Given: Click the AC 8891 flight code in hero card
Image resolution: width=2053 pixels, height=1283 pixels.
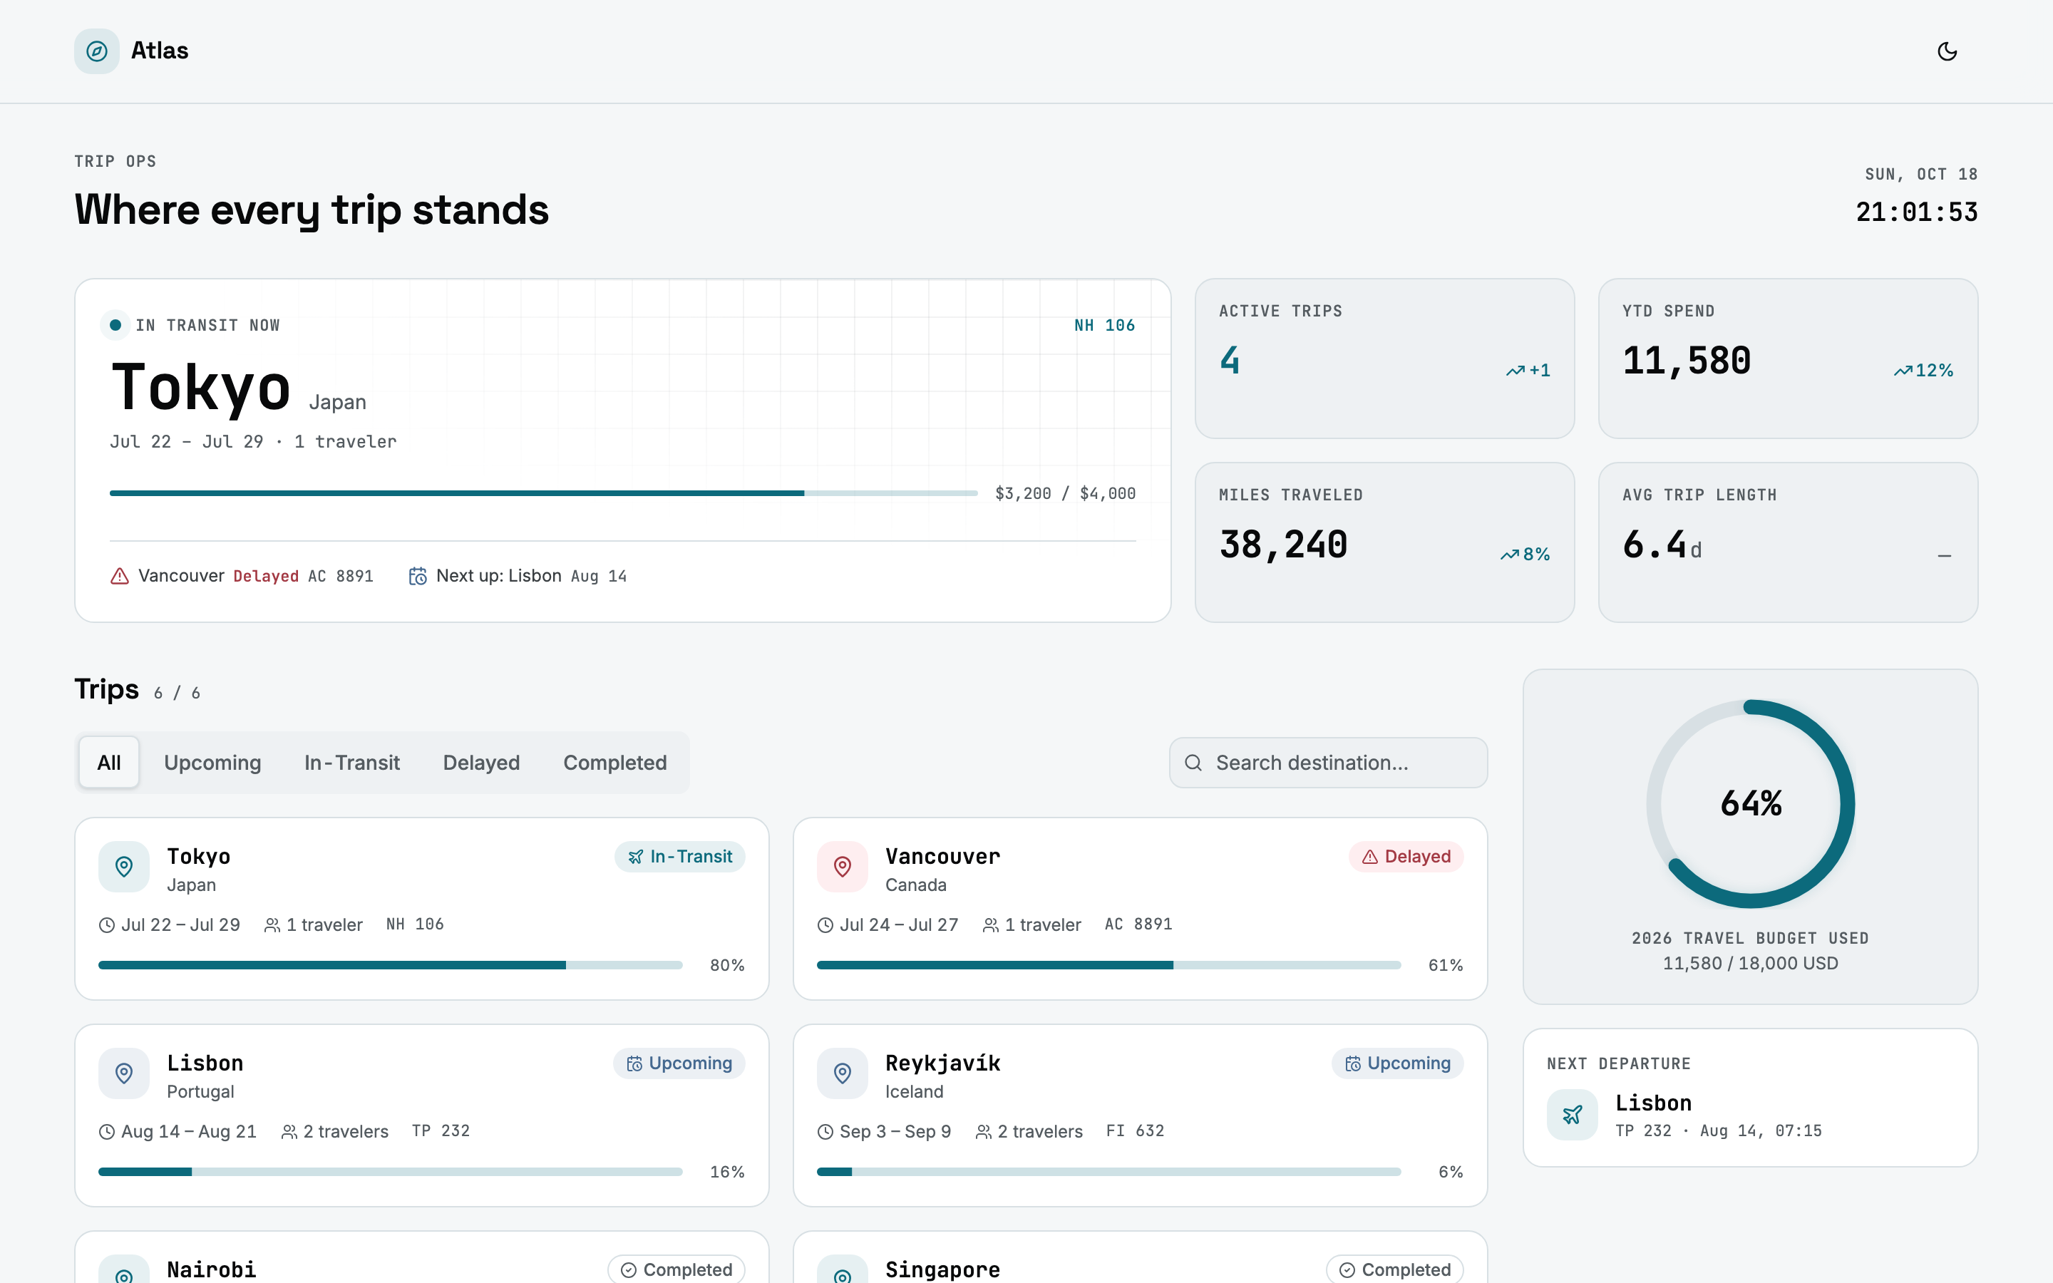Looking at the screenshot, I should tap(340, 577).
